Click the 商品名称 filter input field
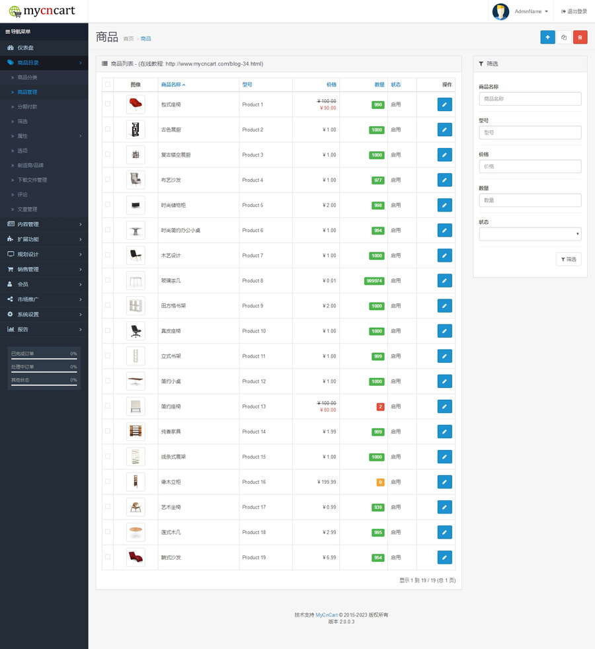The image size is (595, 649). (530, 99)
